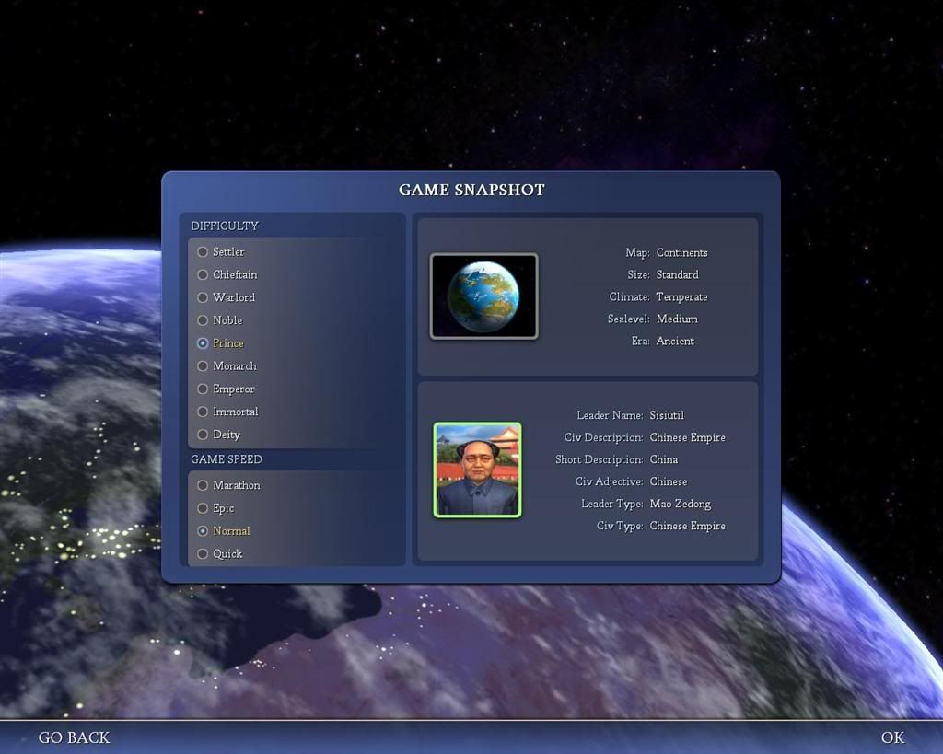This screenshot has height=754, width=943.
Task: Click the GAME SNAPSHOT title
Action: (x=471, y=190)
